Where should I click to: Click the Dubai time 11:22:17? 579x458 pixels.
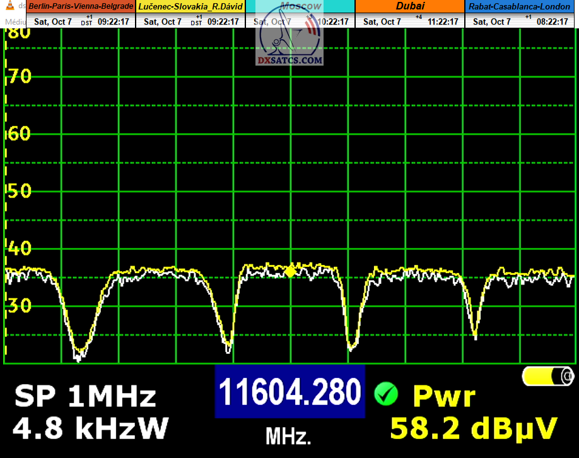443,21
